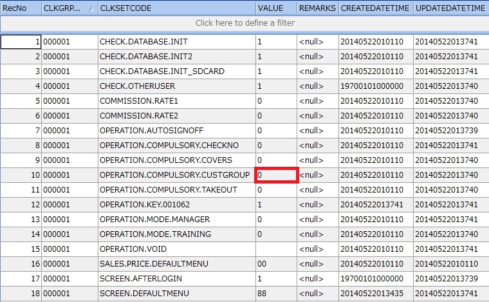Image resolution: width=489 pixels, height=302 pixels.
Task: Select the empty VALUE cell for OPERATION.VOID
Action: pos(276,249)
